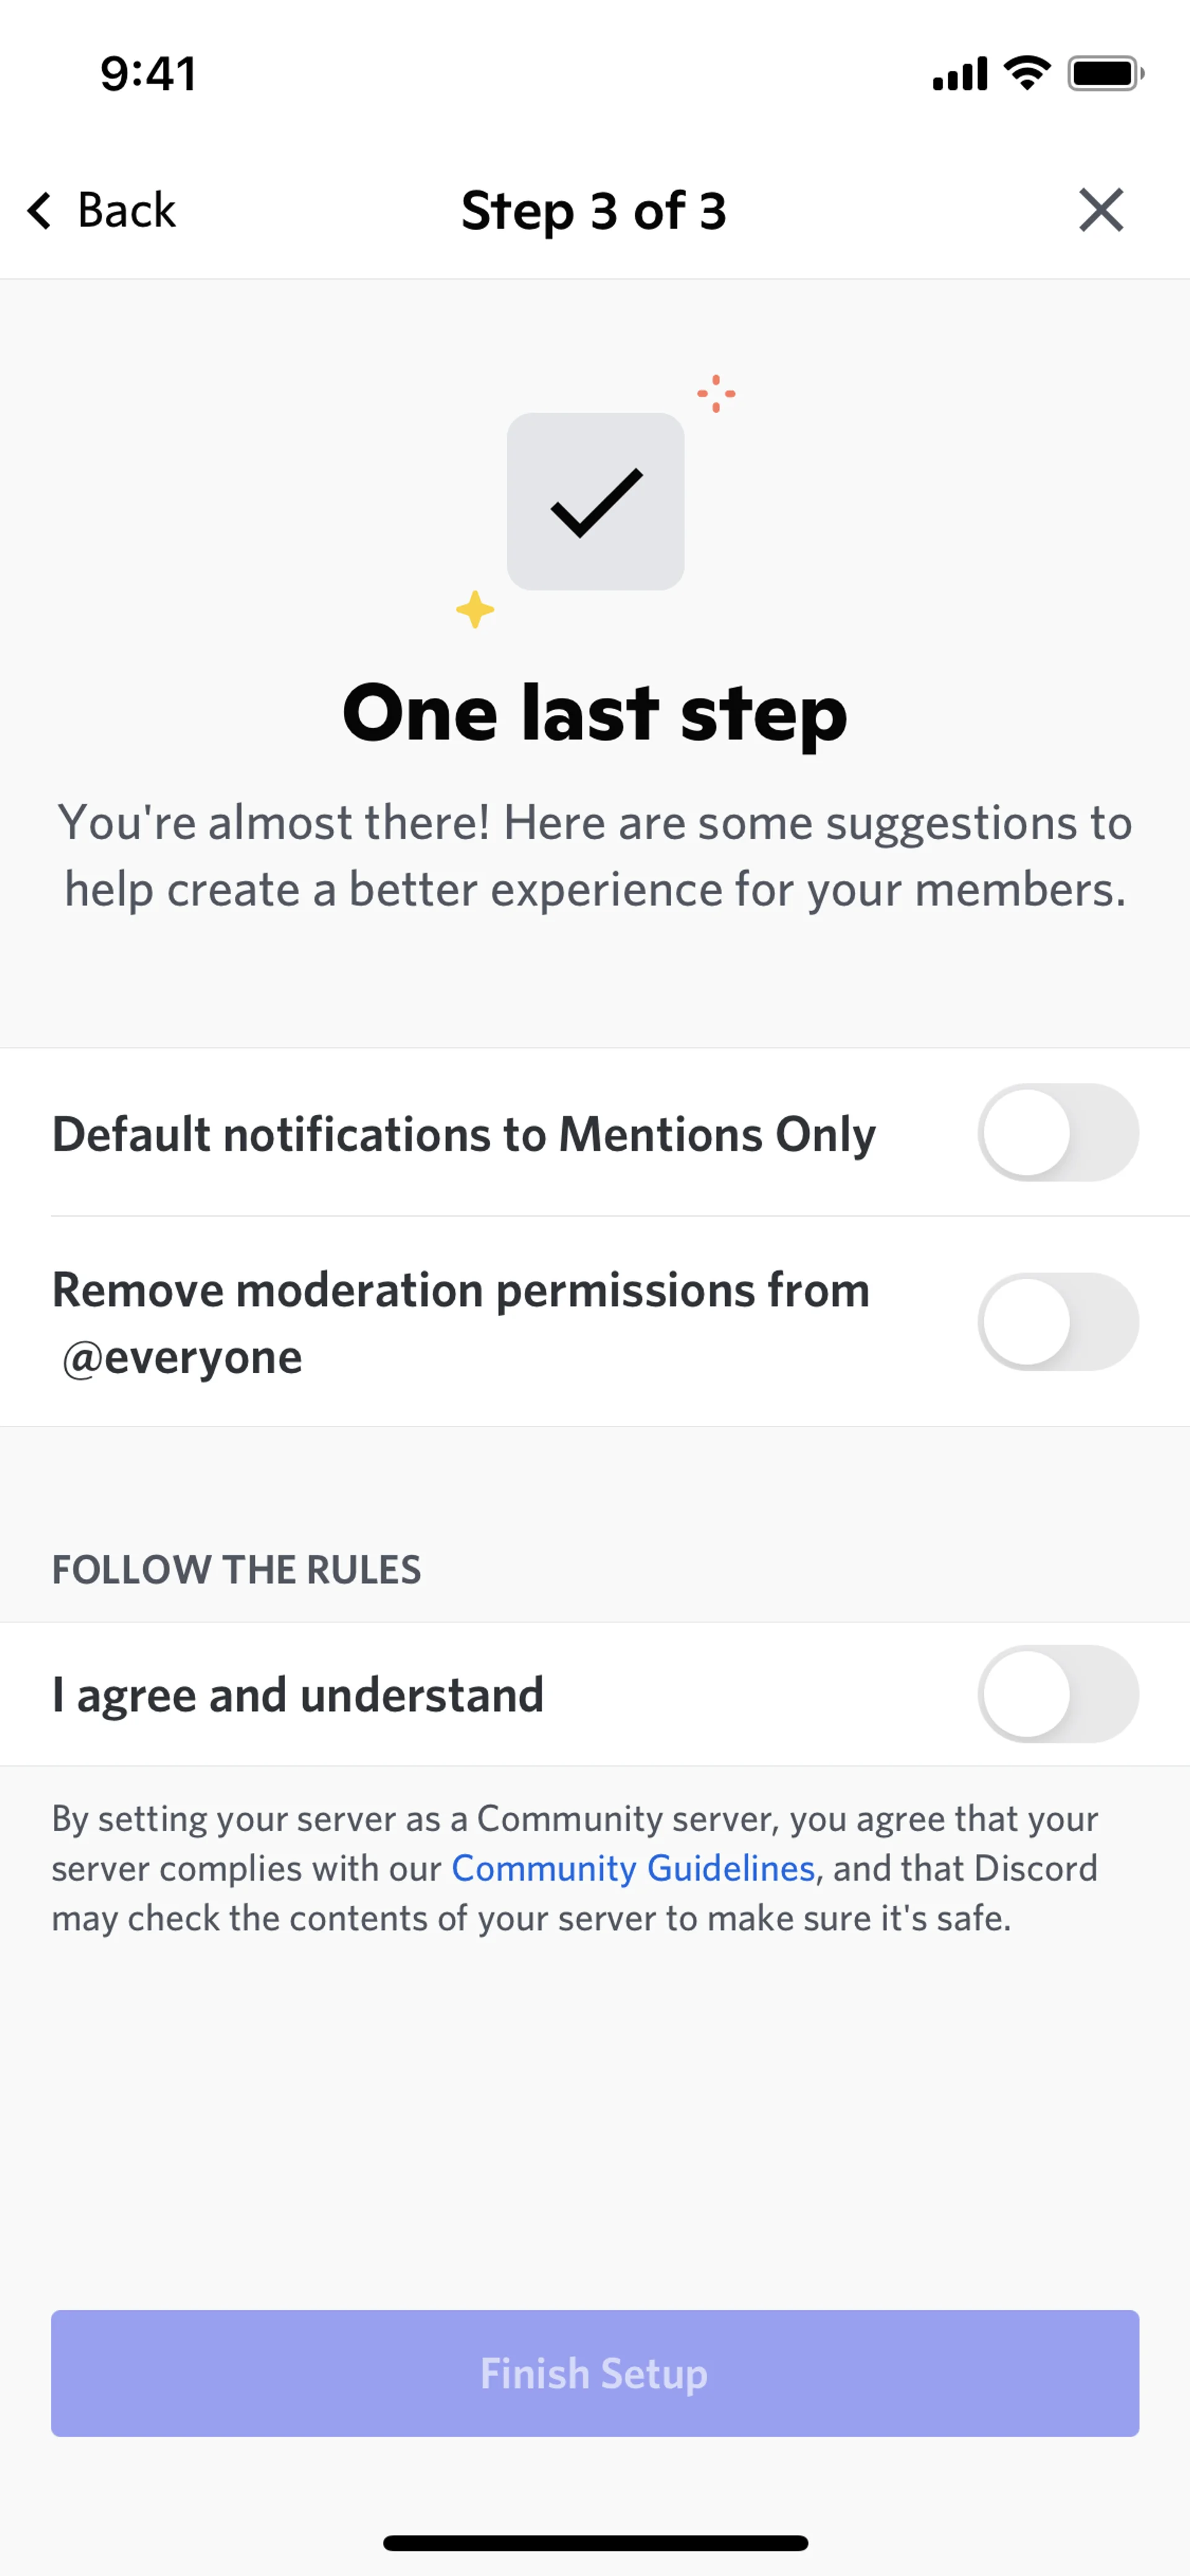The width and height of the screenshot is (1190, 2576).
Task: Turn on the I agree and understand switch
Action: tap(1058, 1694)
